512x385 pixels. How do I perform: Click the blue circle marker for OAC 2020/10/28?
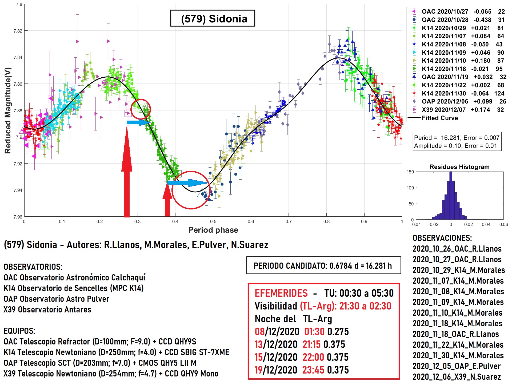pyautogui.click(x=414, y=20)
